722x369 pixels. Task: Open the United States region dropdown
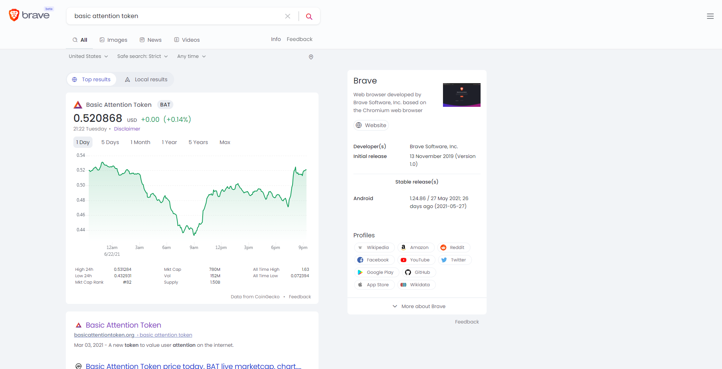click(88, 56)
